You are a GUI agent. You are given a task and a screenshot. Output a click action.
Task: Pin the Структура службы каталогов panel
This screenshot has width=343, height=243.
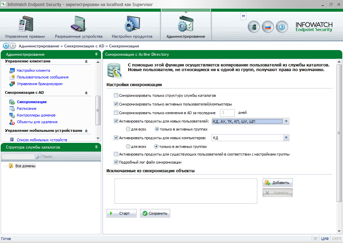[x=96, y=147]
